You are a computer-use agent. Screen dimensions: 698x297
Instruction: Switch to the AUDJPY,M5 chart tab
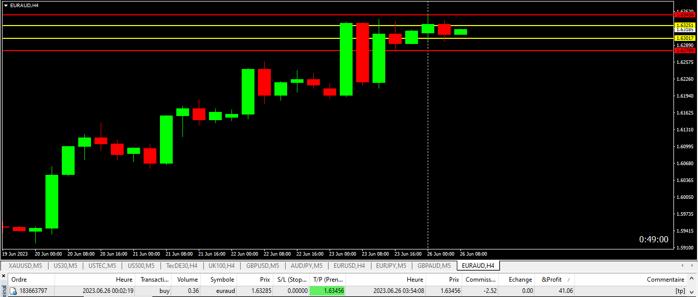point(306,266)
